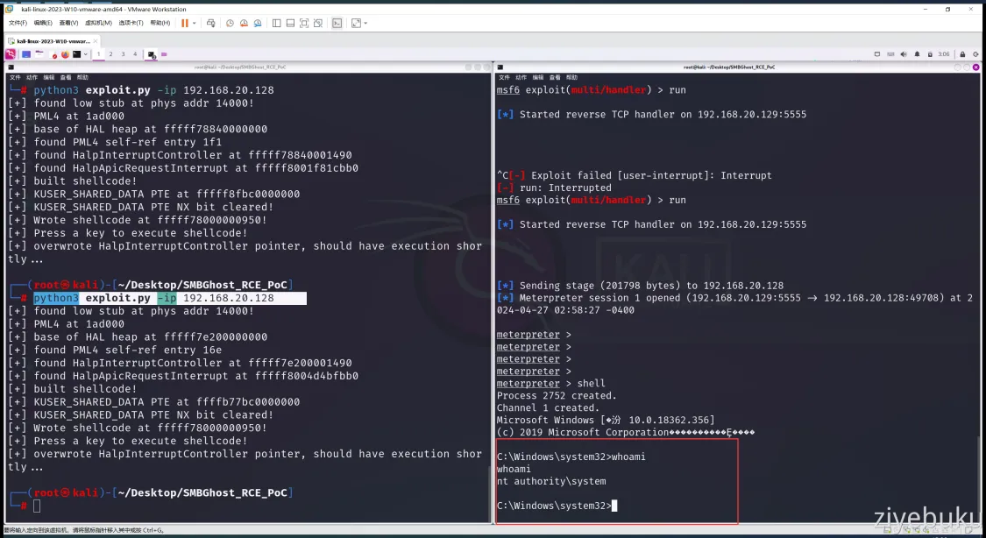
Task: Launch terminal emulator from Kali panel
Action: click(x=77, y=54)
